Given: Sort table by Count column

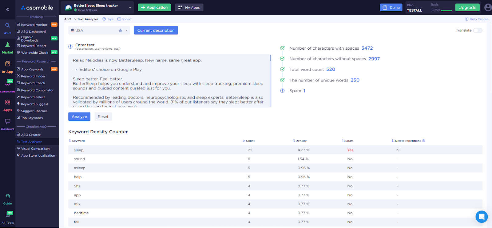Looking at the screenshot, I should 248,141.
